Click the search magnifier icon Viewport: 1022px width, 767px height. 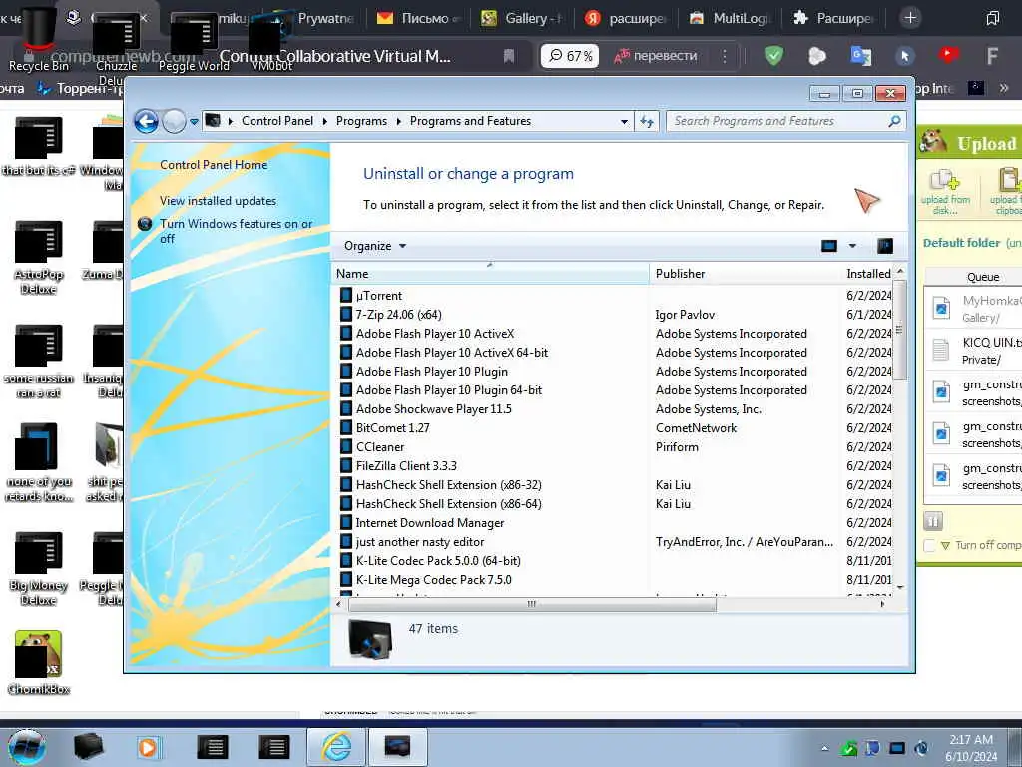pyautogui.click(x=895, y=121)
